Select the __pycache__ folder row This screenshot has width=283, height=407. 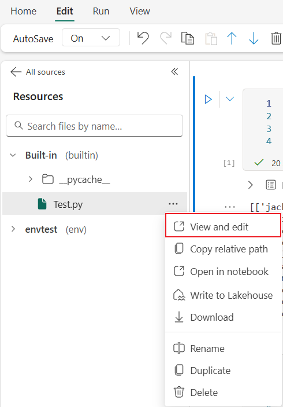(95, 179)
